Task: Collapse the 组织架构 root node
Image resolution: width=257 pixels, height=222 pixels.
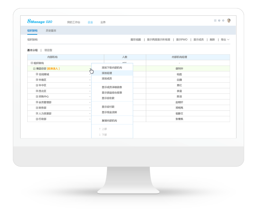Action: (32, 63)
